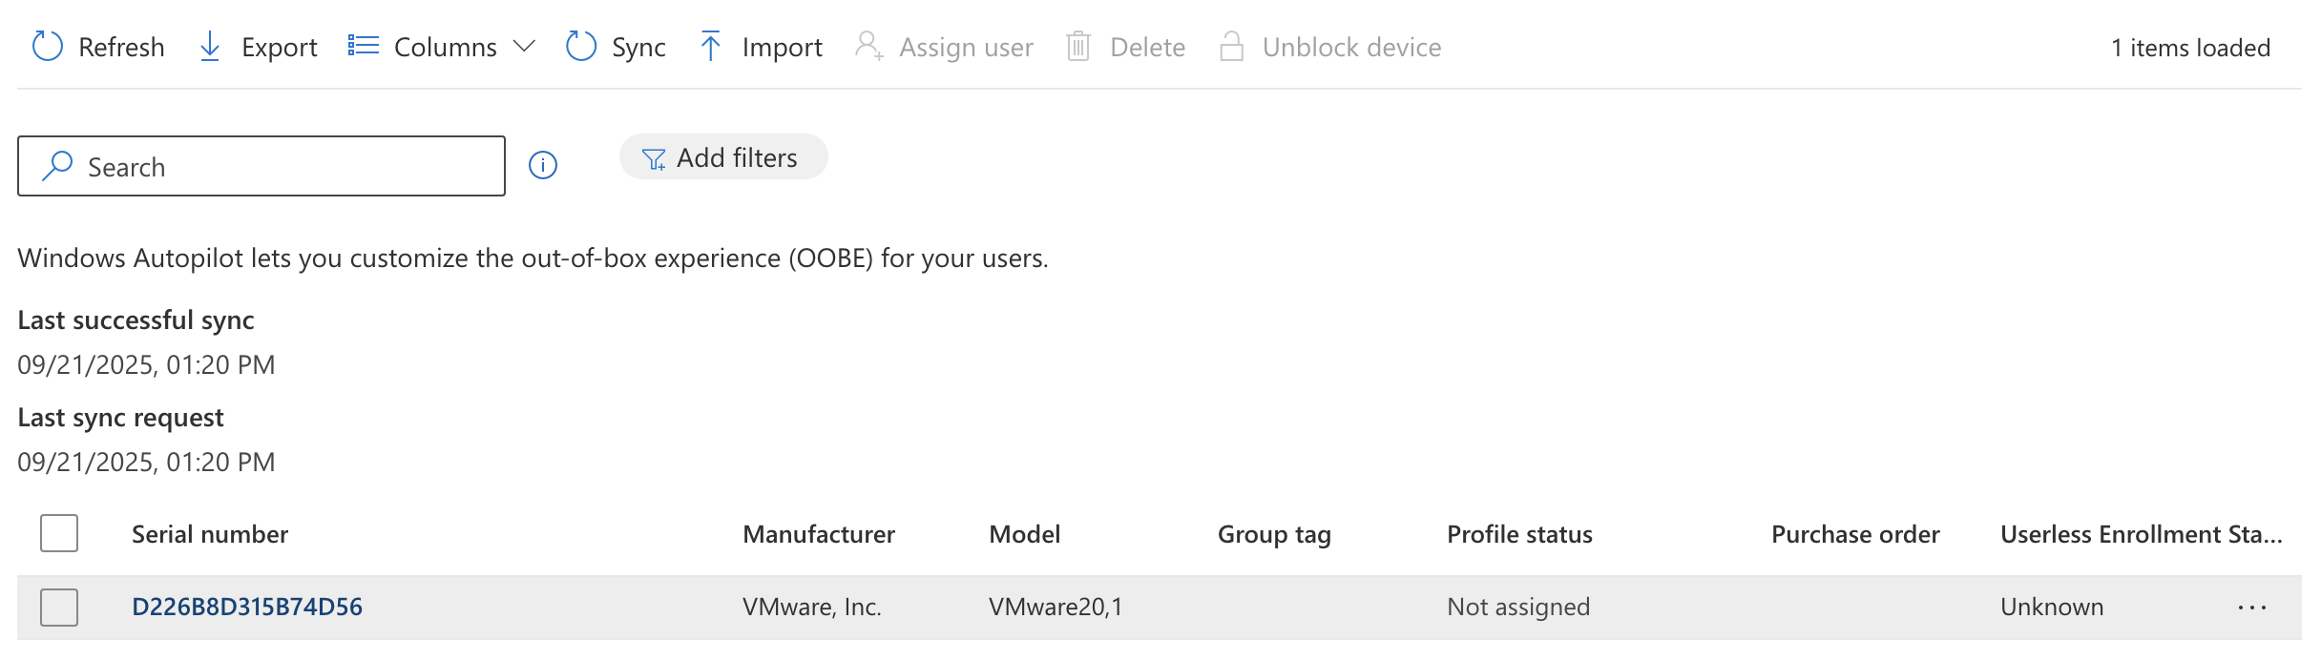Click the Profile status column header
This screenshot has width=2321, height=660.
point(1519,534)
